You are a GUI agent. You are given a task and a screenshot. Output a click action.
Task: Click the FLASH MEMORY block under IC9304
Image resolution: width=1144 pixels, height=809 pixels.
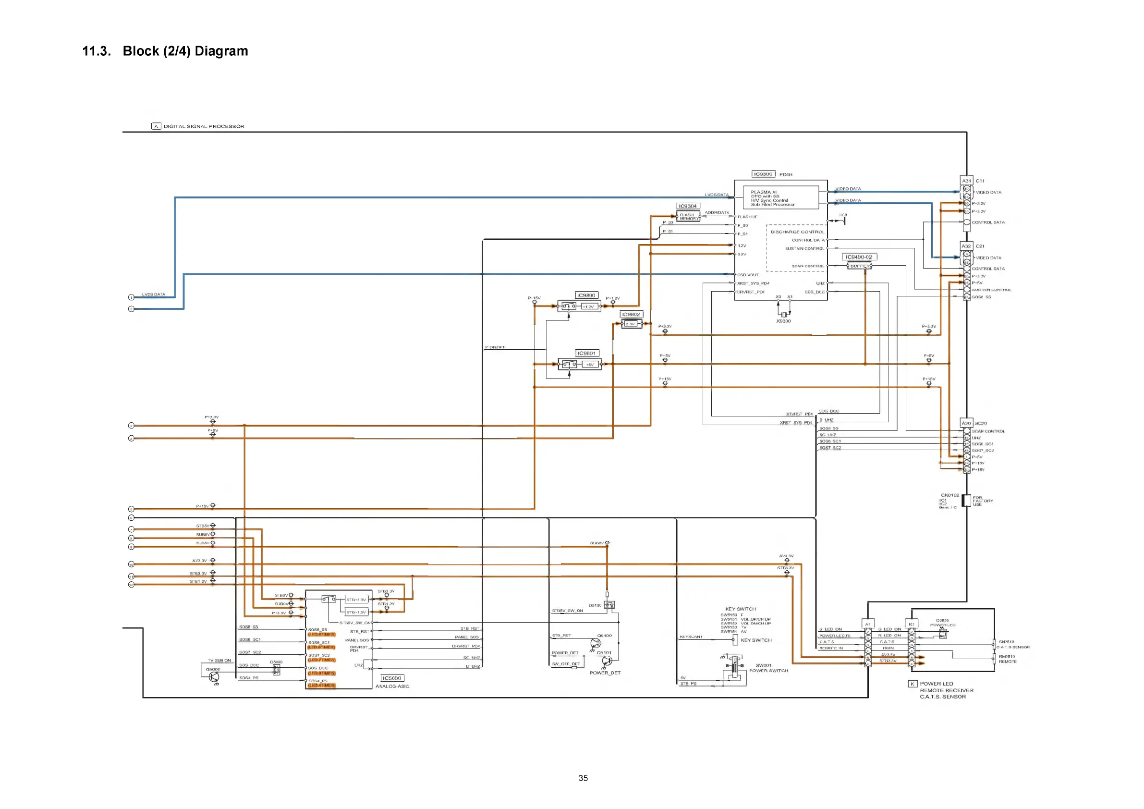click(689, 217)
